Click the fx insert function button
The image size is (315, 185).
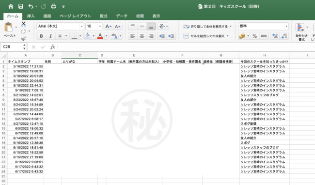pos(53,47)
